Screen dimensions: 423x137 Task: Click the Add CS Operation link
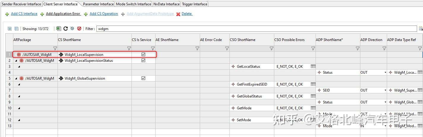click(104, 14)
